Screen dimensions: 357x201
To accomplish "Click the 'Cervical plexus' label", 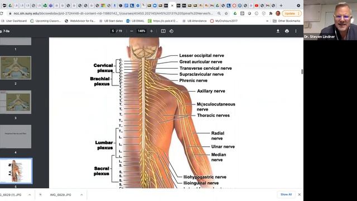I will [103, 68].
